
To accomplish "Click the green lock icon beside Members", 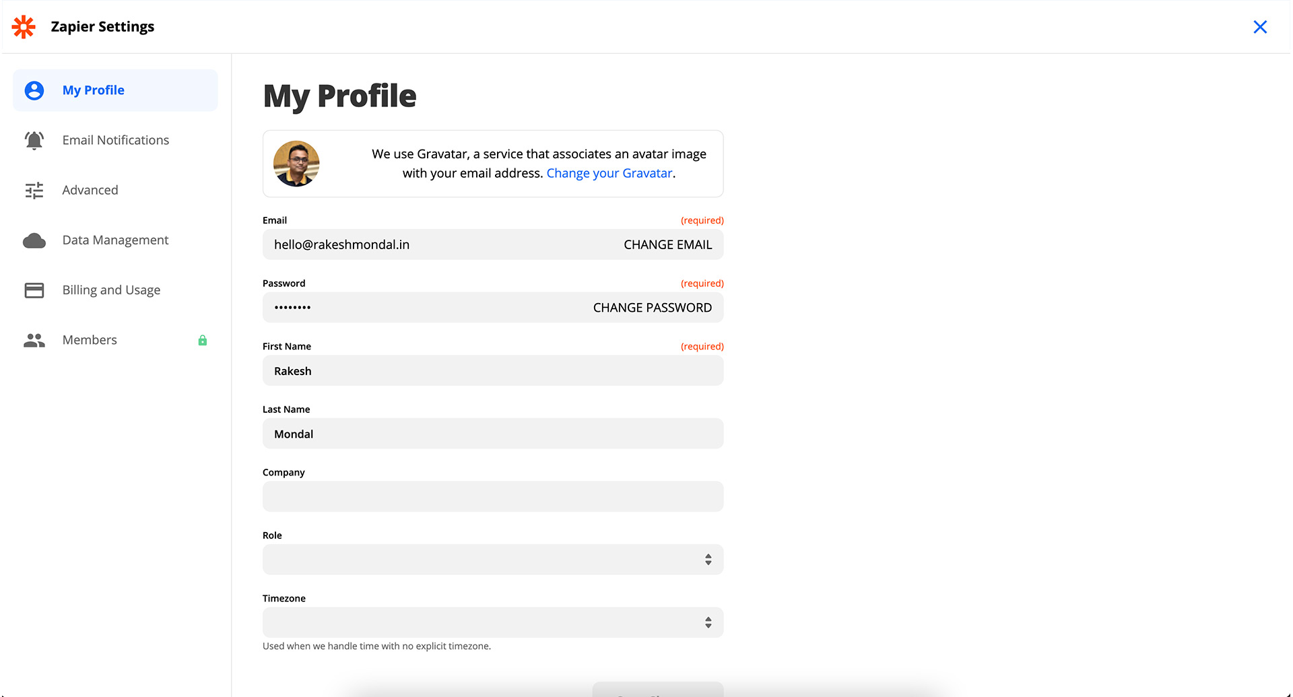I will coord(203,340).
